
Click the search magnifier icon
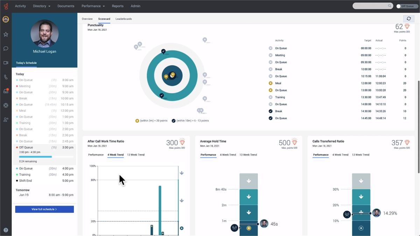click(x=390, y=6)
